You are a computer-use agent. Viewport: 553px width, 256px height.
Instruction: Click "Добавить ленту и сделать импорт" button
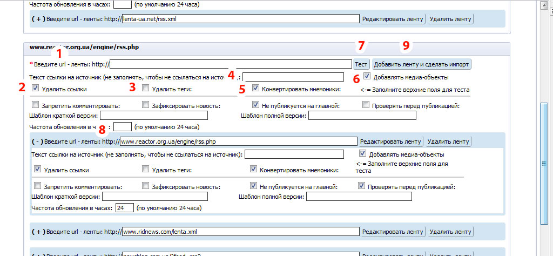421,64
